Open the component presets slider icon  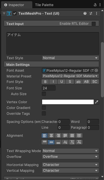tap(91, 13)
